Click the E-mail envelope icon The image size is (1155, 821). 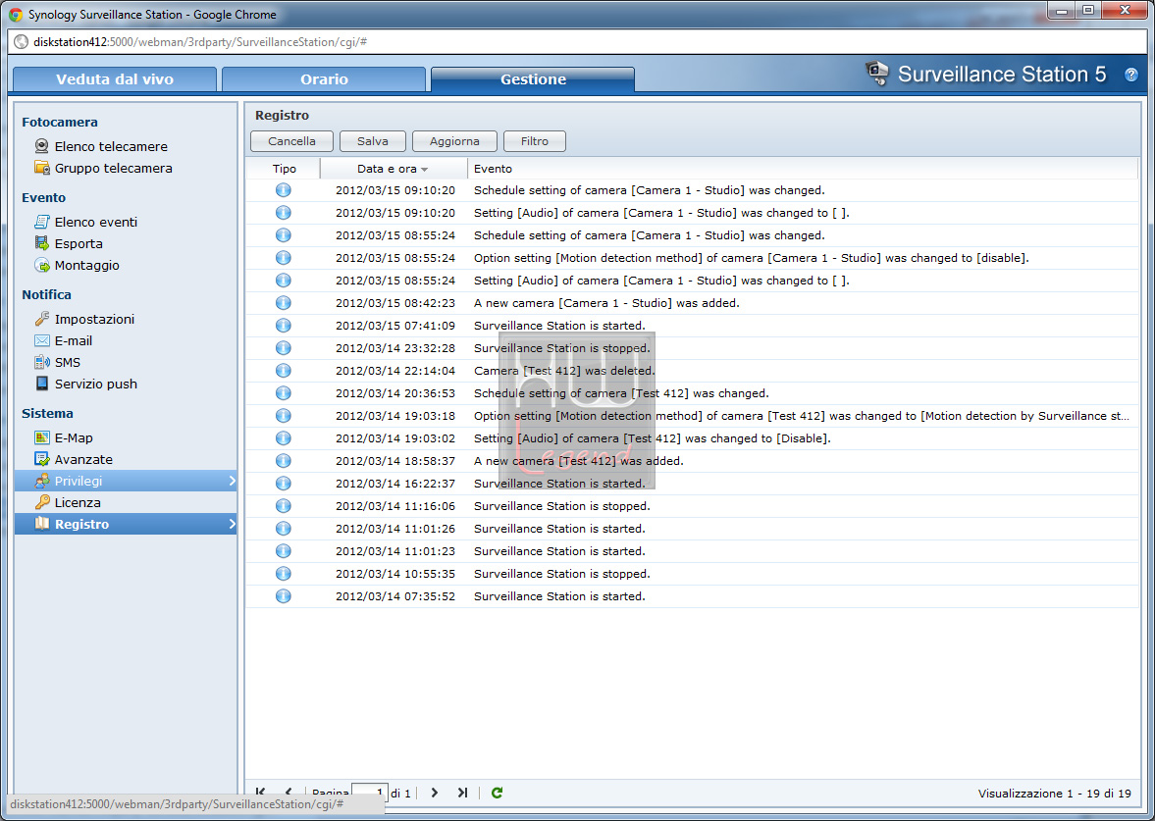[42, 340]
